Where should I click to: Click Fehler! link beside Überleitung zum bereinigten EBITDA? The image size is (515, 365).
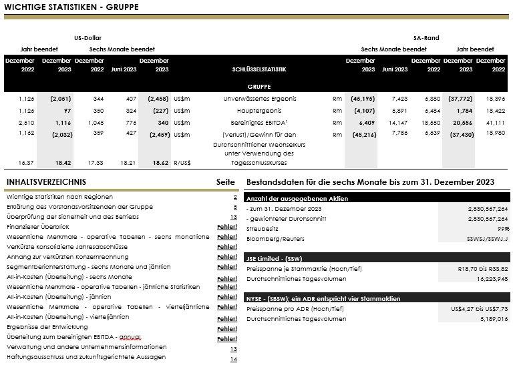pyautogui.click(x=227, y=339)
